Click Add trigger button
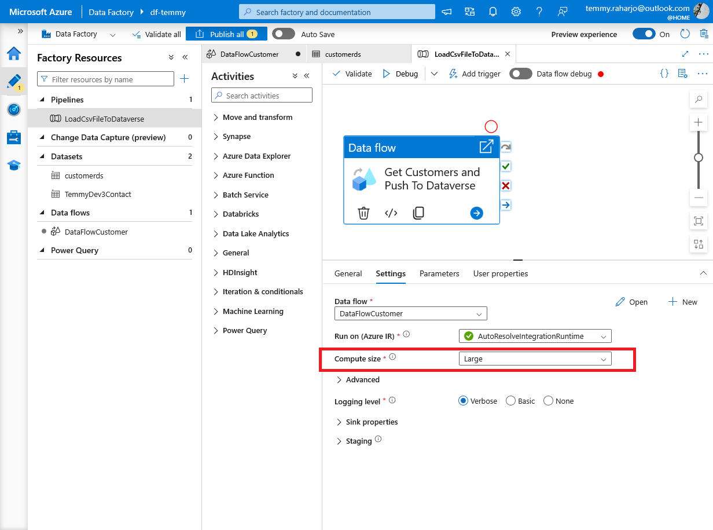The width and height of the screenshot is (713, 530). coord(475,74)
